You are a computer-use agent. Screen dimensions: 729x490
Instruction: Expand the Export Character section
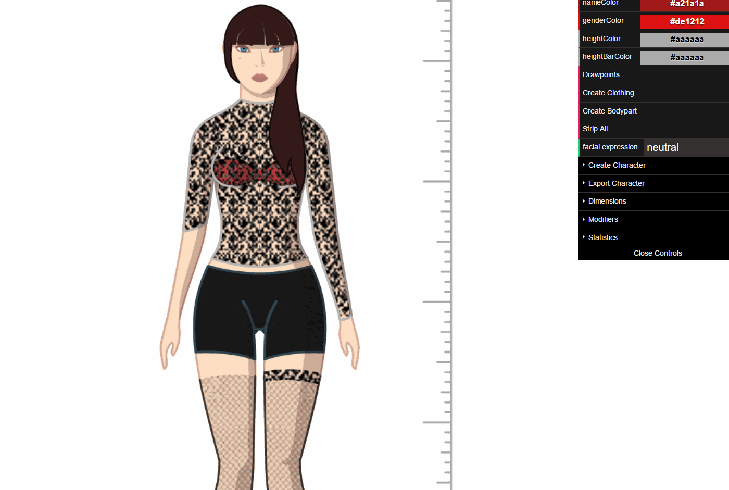(616, 183)
